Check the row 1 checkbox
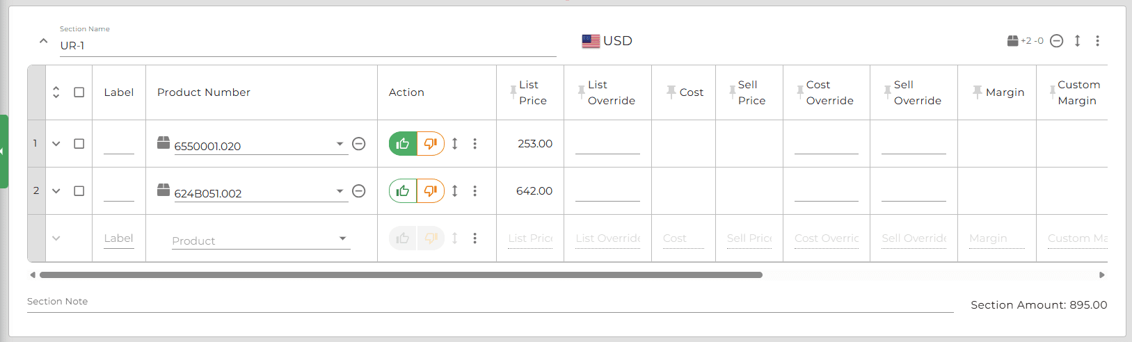 (x=79, y=144)
